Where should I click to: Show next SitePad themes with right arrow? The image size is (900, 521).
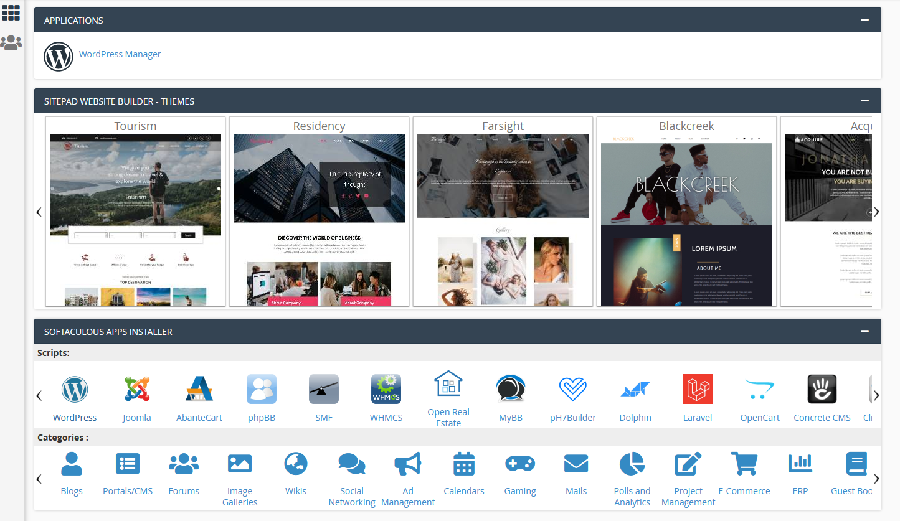point(876,212)
